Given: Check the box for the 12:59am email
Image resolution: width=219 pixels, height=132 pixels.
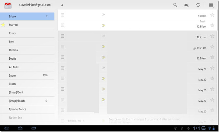Looking at the screenshot, I should click(x=63, y=57).
